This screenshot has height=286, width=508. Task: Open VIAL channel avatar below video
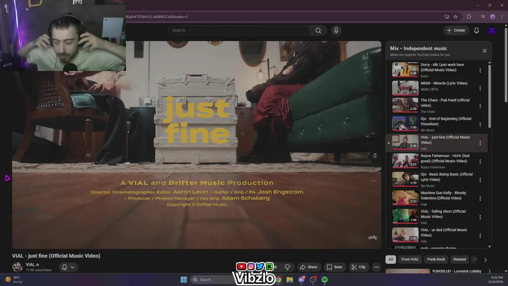[x=17, y=267]
